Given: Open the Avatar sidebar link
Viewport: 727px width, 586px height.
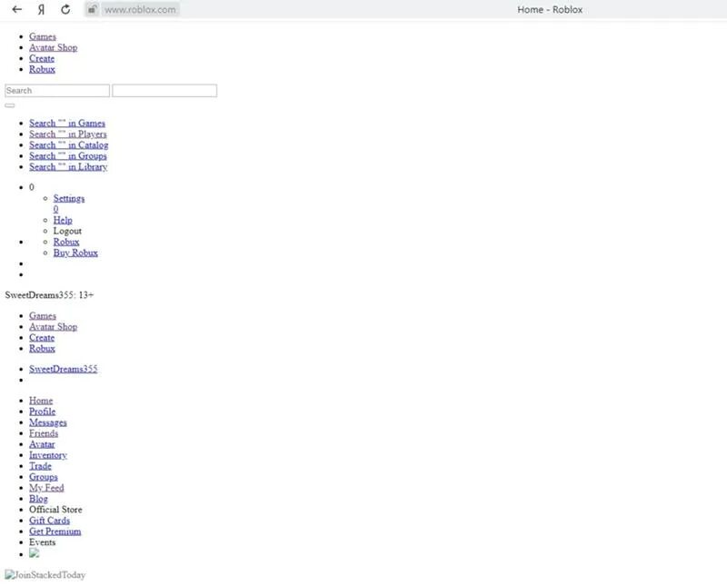Looking at the screenshot, I should (42, 444).
